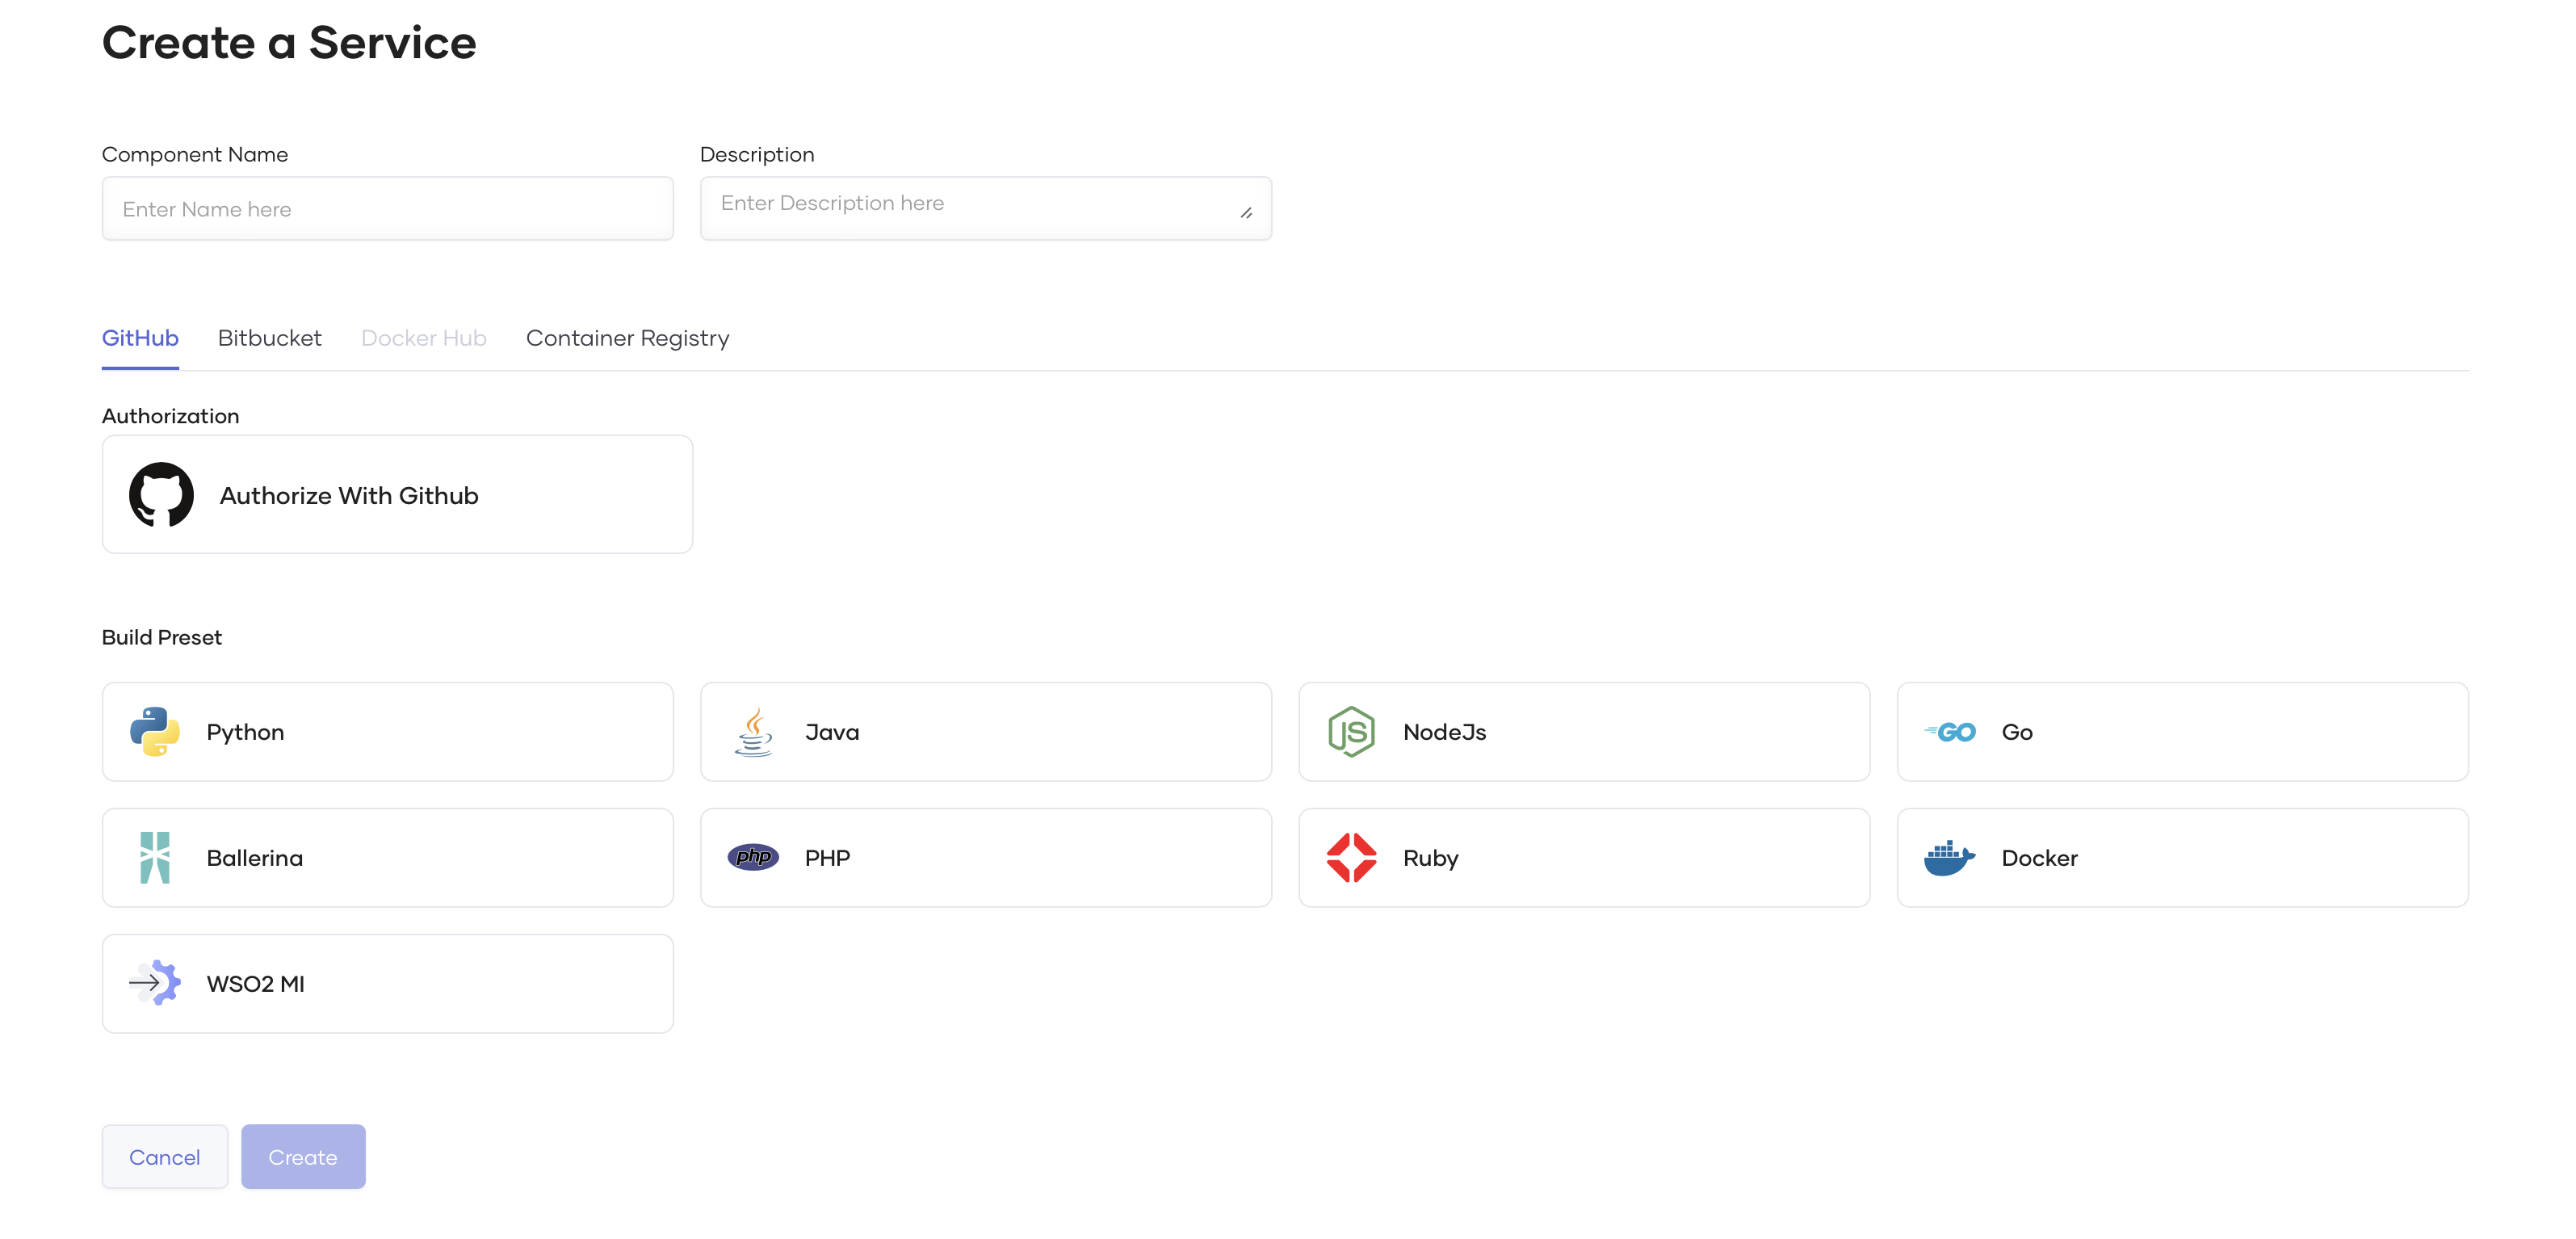Image resolution: width=2576 pixels, height=1239 pixels.
Task: Click the GitHub octocat logo
Action: click(161, 494)
